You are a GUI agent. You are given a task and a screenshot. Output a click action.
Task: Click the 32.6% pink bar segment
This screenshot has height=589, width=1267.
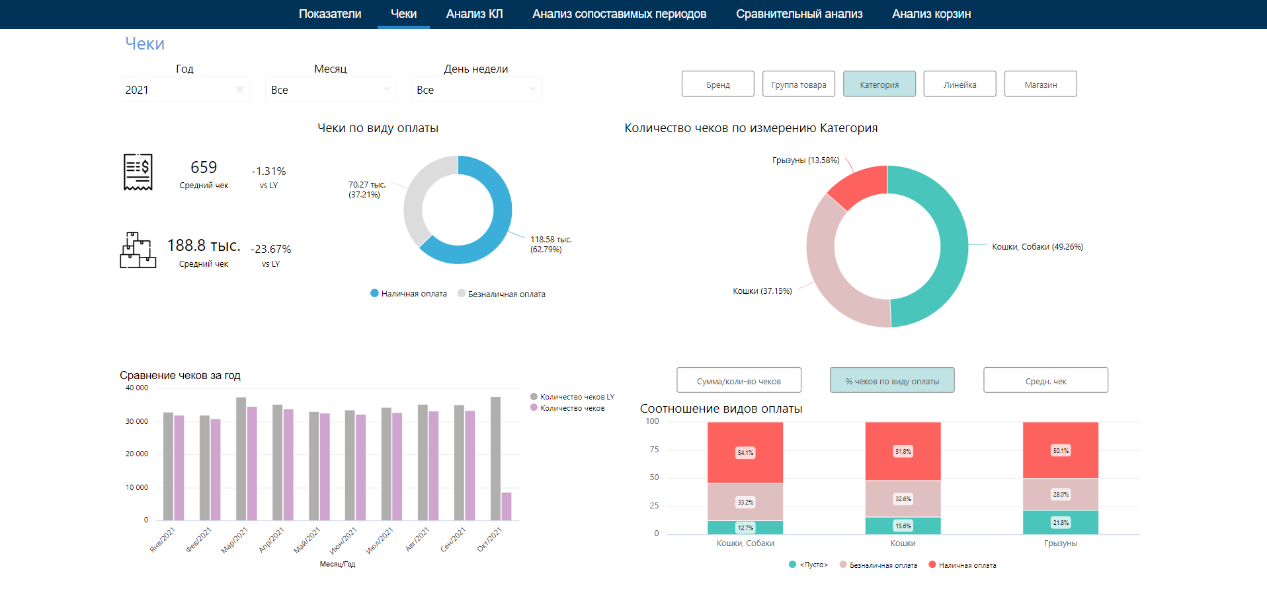[903, 499]
